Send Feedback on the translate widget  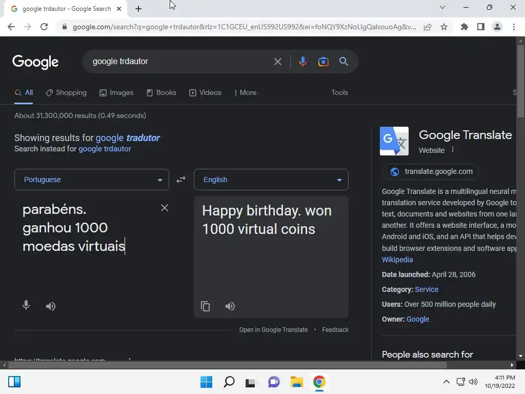pyautogui.click(x=335, y=330)
